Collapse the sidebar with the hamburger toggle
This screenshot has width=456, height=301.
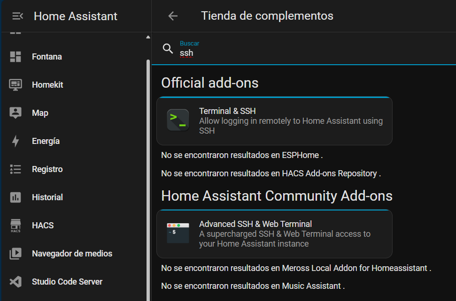[x=17, y=15]
